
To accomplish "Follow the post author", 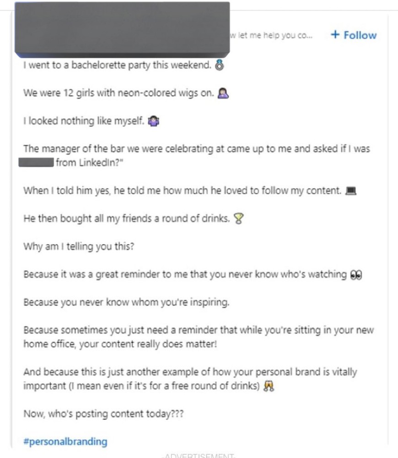I will [x=353, y=35].
